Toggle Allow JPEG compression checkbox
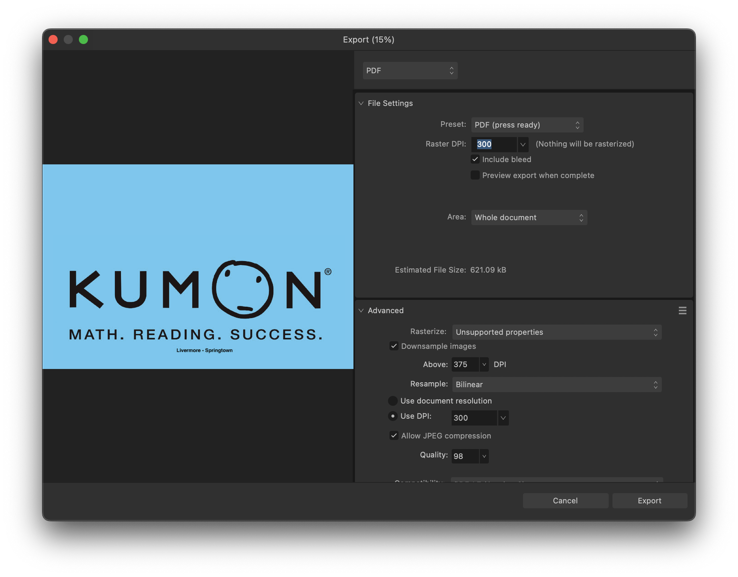Viewport: 738px width, 577px height. 394,435
